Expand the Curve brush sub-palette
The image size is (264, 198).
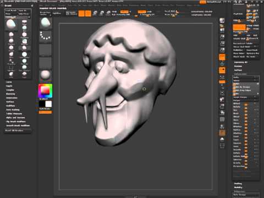tap(9, 82)
